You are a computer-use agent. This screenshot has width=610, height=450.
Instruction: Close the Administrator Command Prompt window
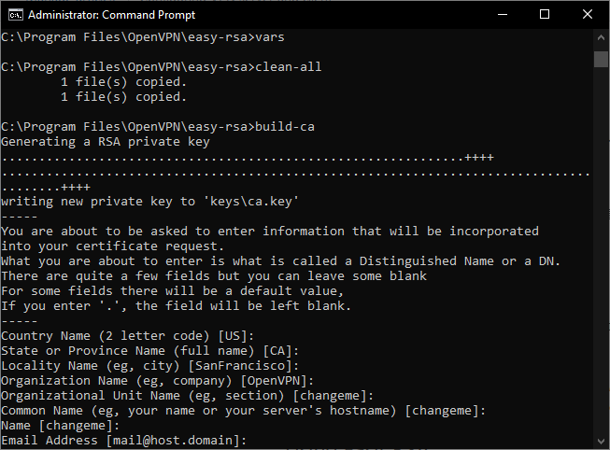pos(588,15)
